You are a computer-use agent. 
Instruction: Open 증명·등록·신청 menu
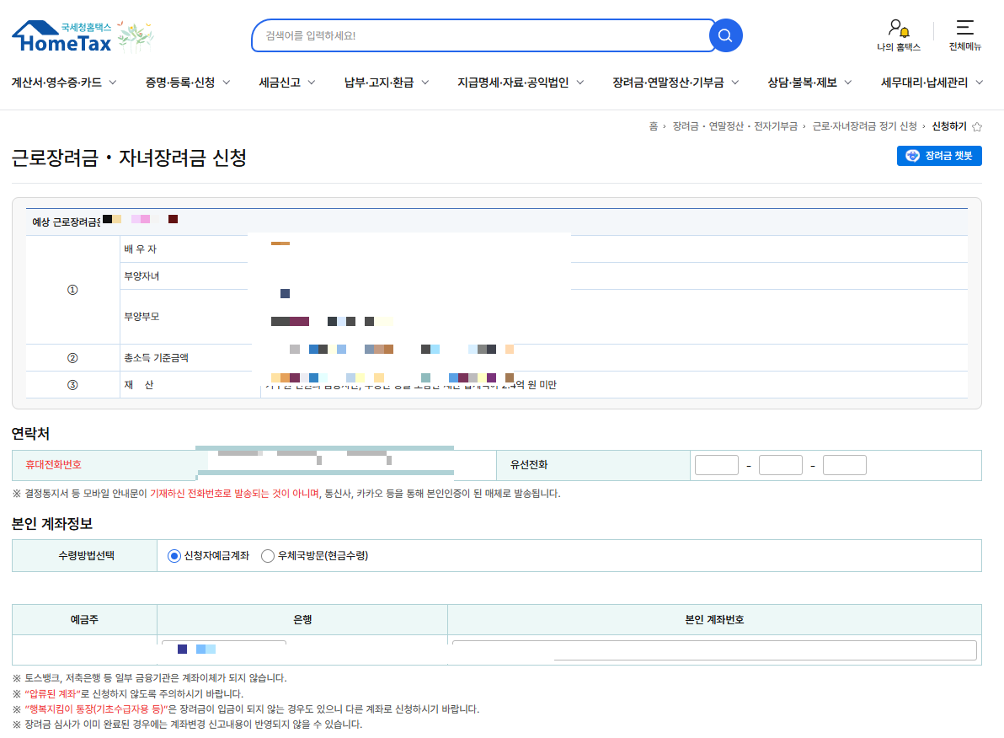(x=180, y=83)
